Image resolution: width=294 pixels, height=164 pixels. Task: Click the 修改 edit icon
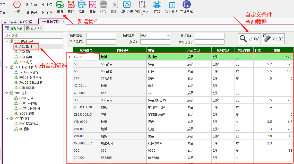[x=82, y=4]
